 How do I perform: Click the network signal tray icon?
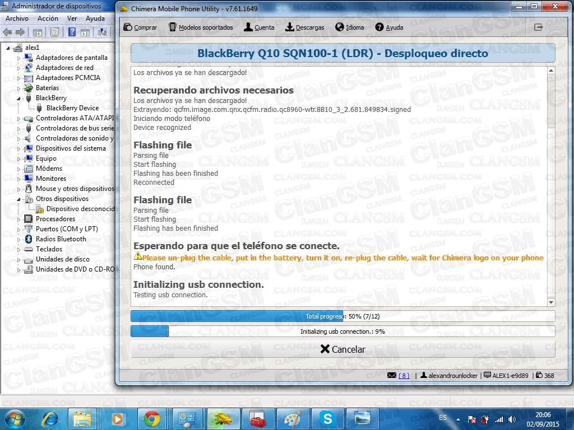pos(498,419)
